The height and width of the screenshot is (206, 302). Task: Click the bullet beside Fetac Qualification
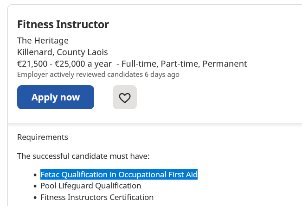(35, 175)
